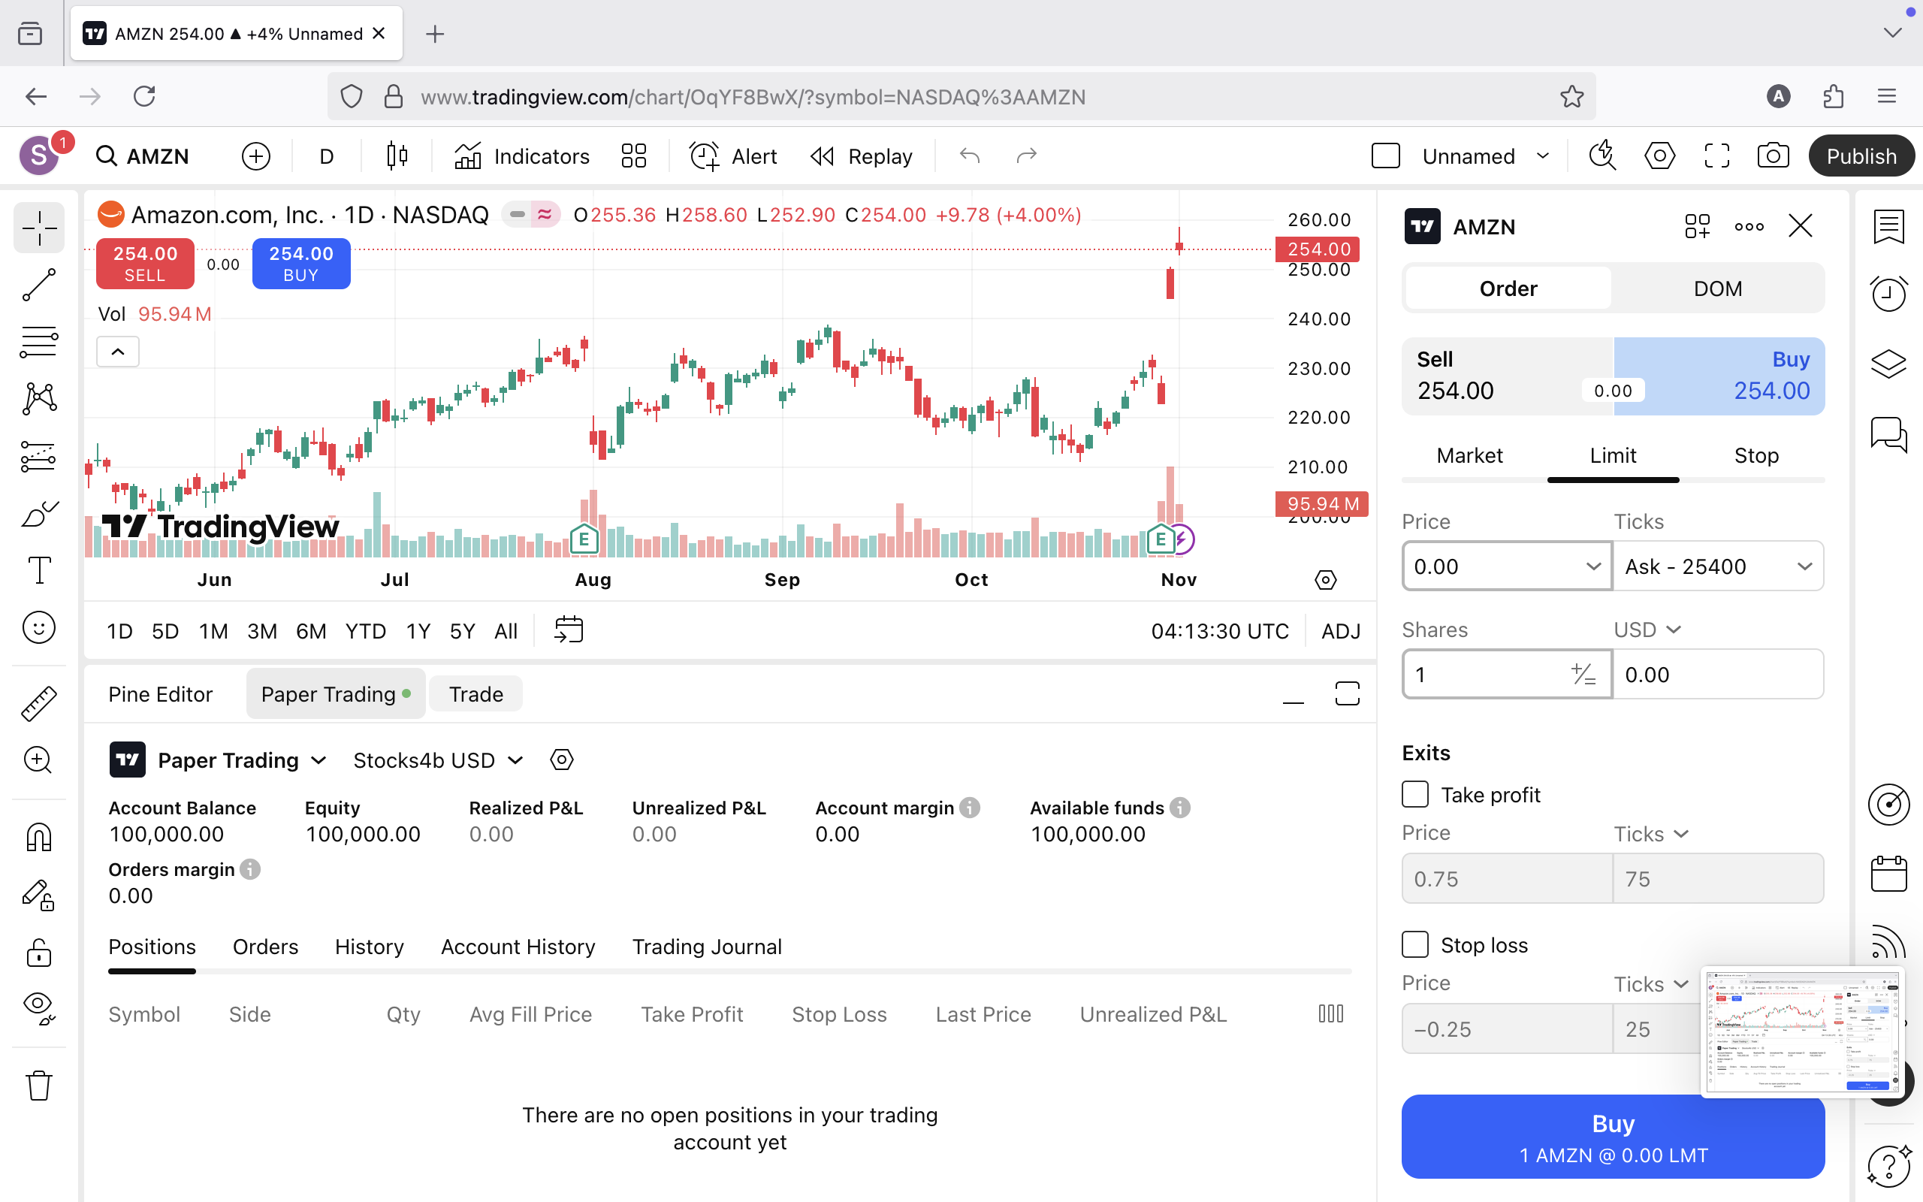The height and width of the screenshot is (1202, 1923).
Task: Select the ruler measurement tool
Action: (38, 702)
